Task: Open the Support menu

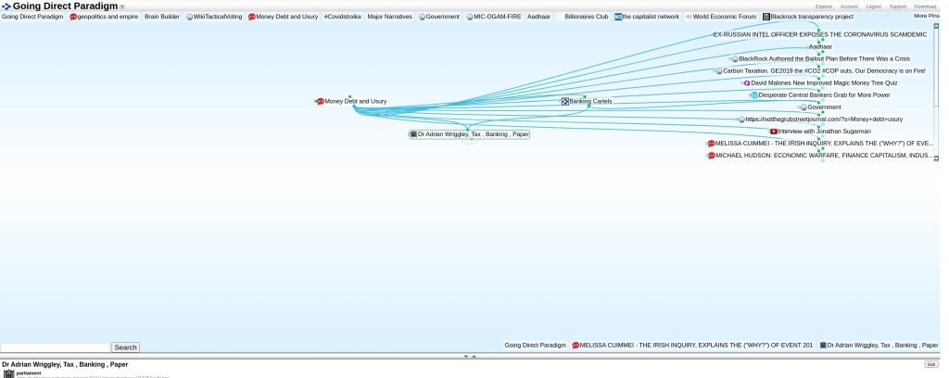Action: (897, 6)
